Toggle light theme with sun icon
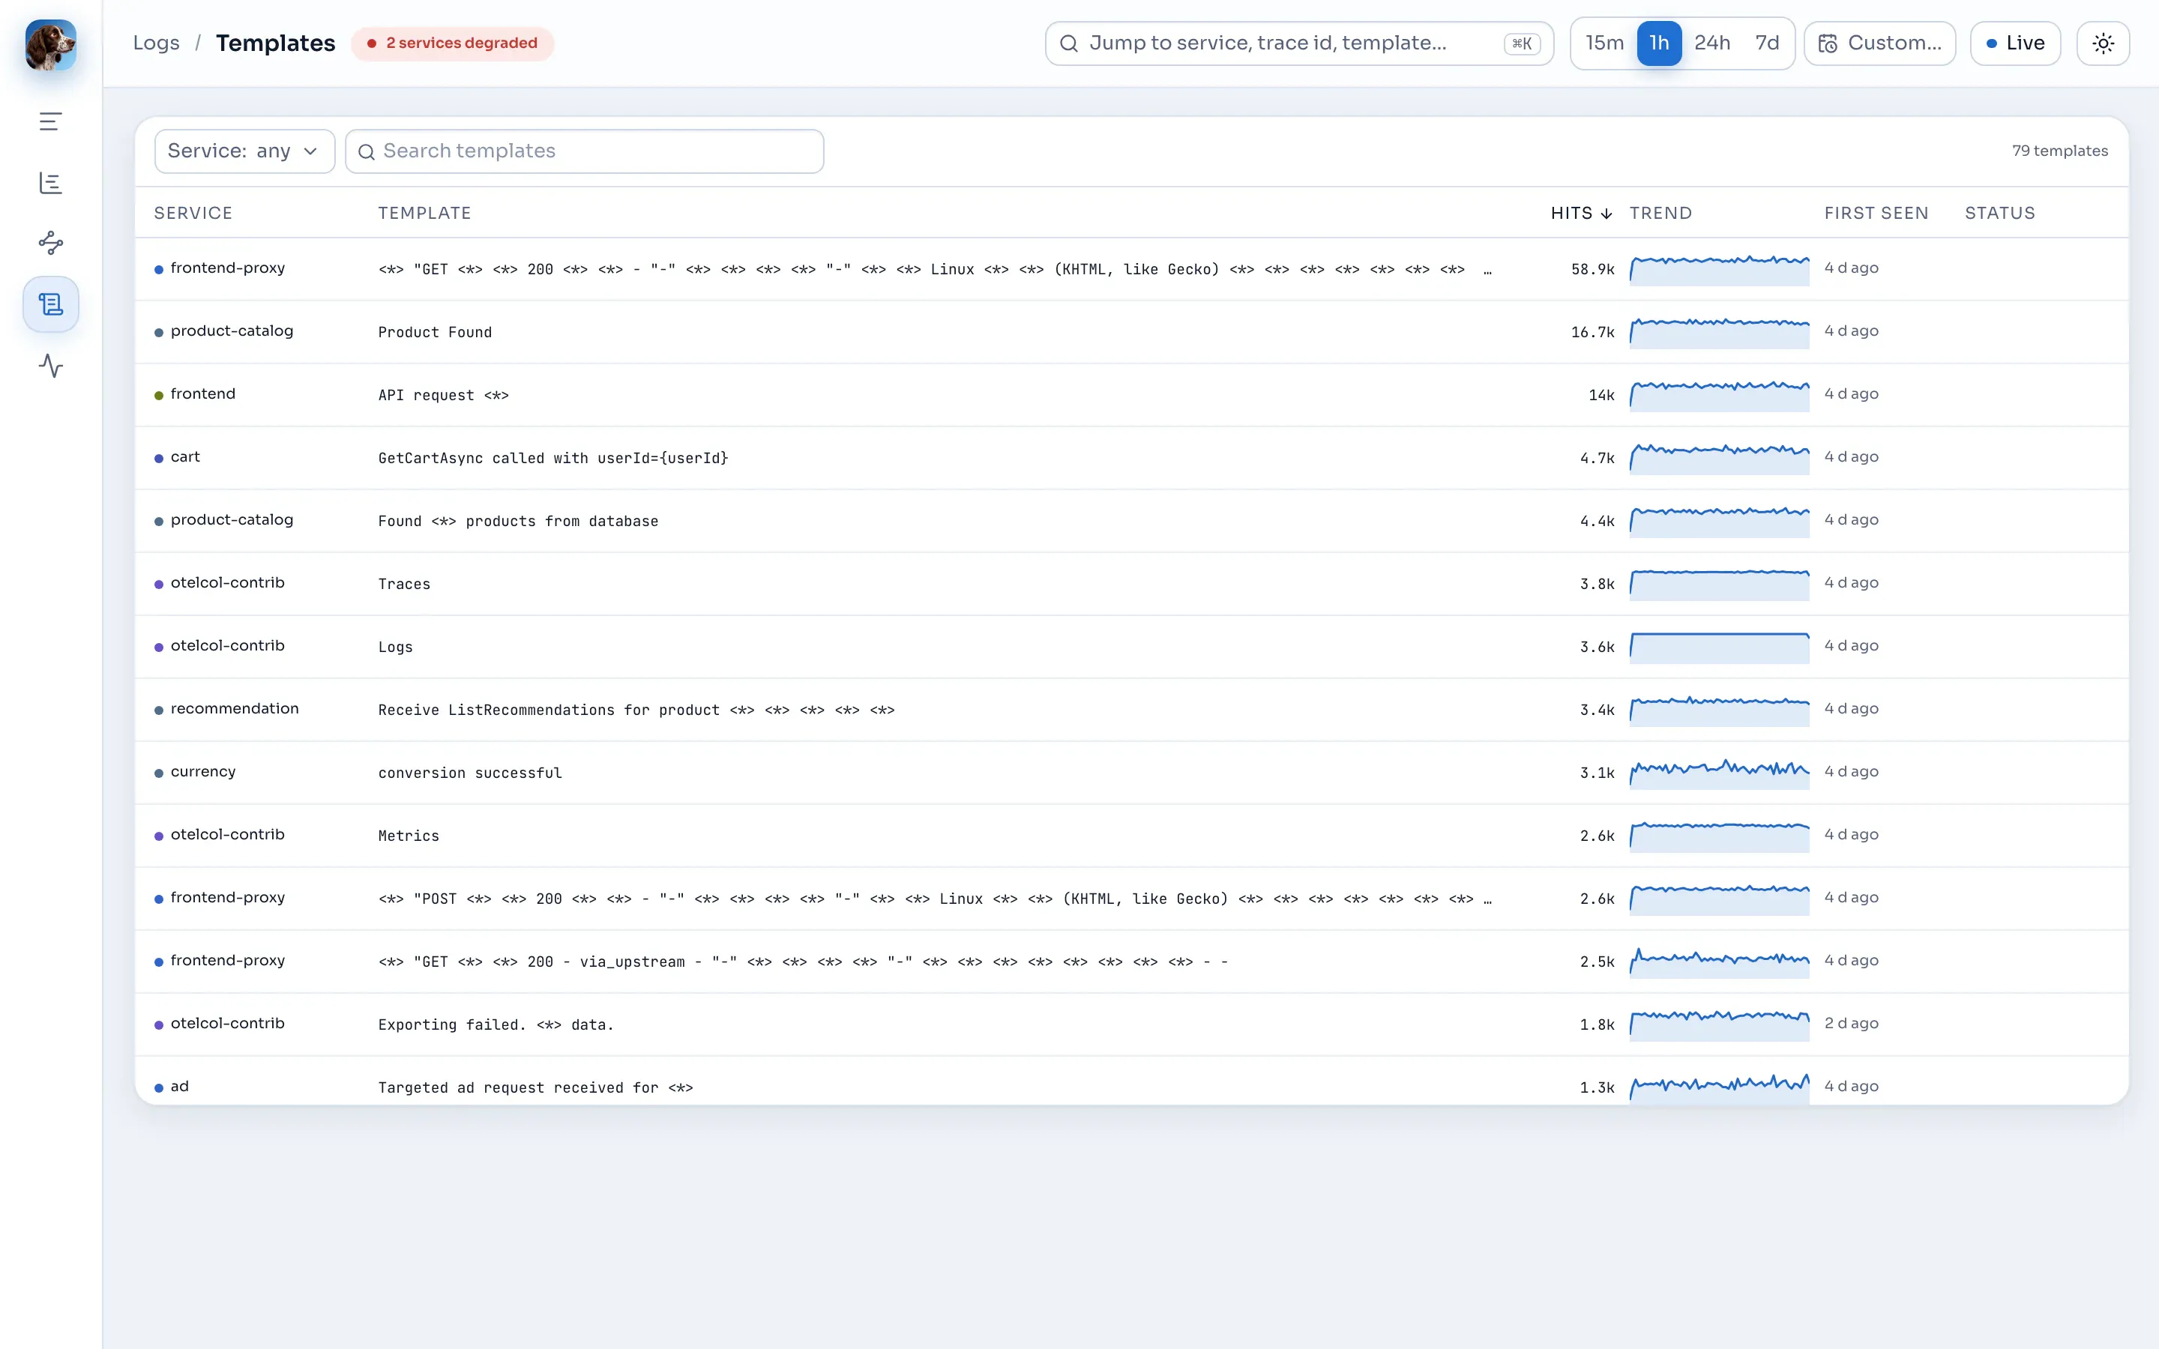This screenshot has width=2159, height=1349. pos(2103,43)
